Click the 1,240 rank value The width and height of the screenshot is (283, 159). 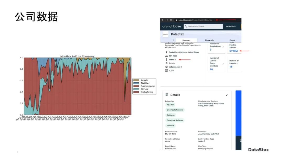point(171,71)
